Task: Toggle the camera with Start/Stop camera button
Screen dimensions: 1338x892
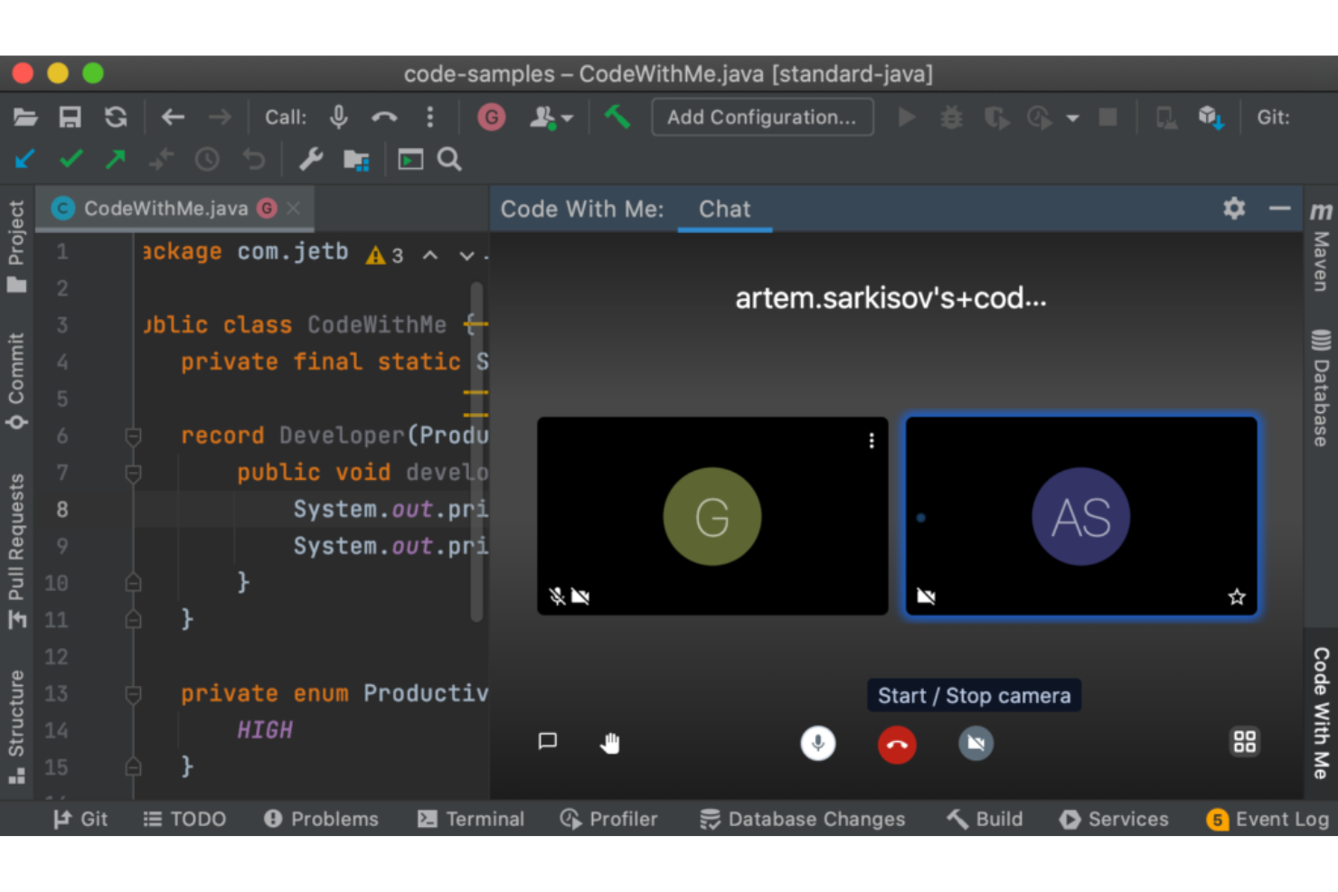Action: [x=975, y=743]
